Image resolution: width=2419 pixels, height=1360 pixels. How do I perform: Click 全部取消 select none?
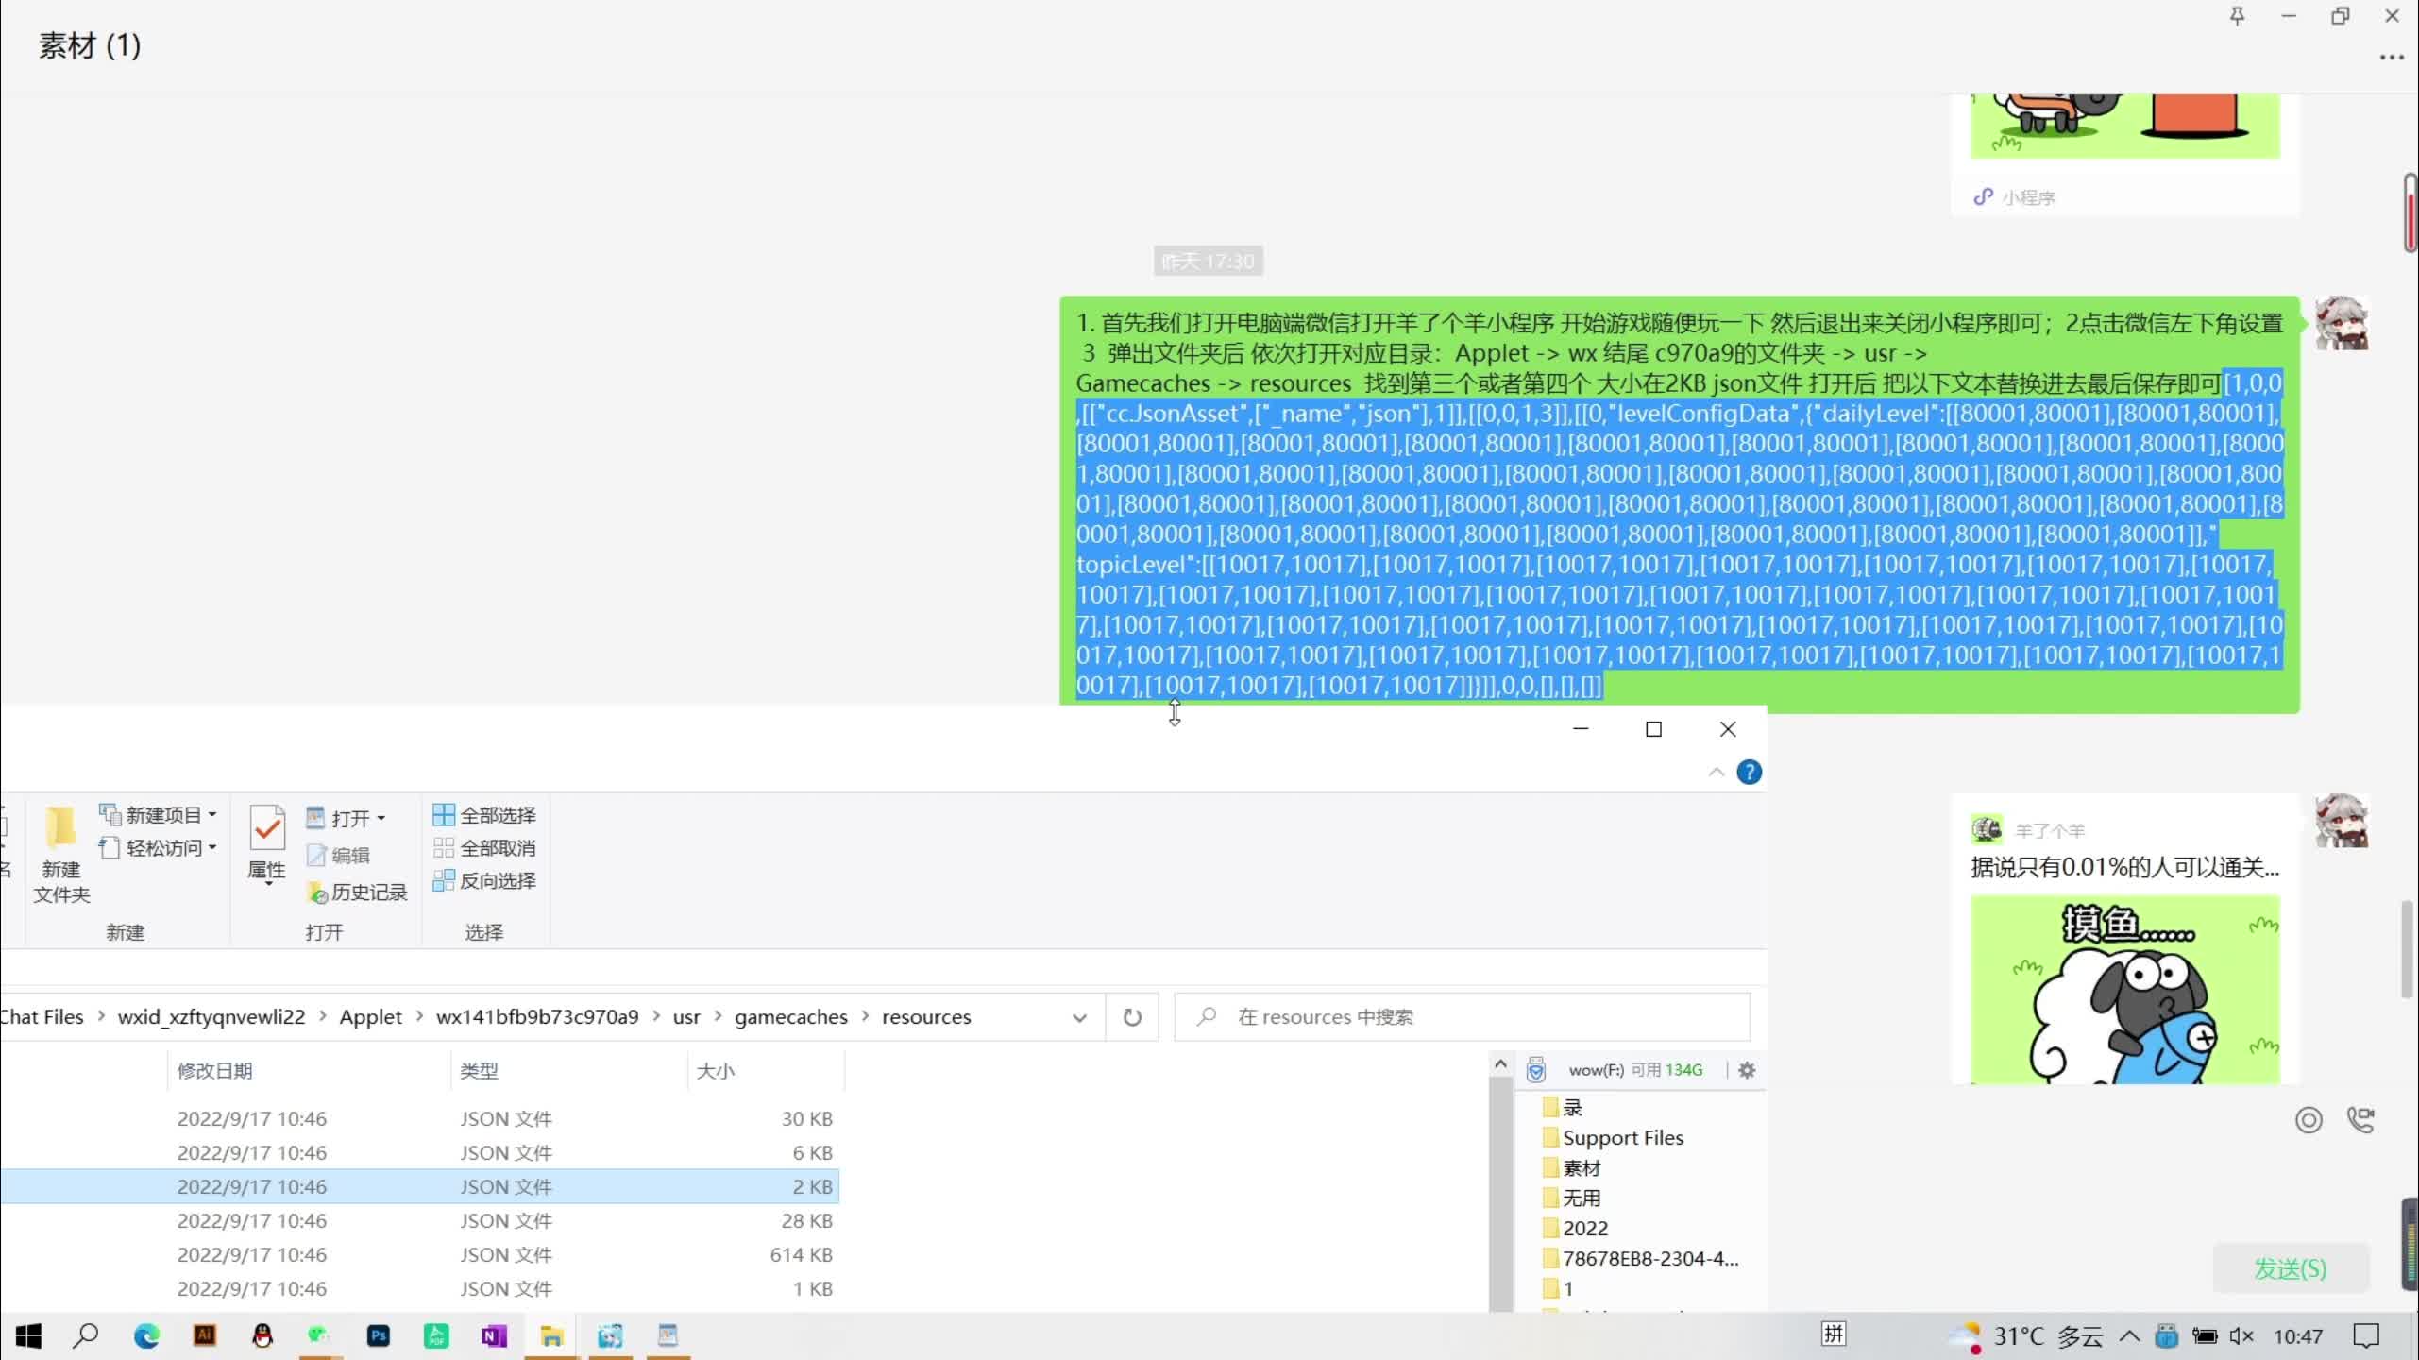484,847
